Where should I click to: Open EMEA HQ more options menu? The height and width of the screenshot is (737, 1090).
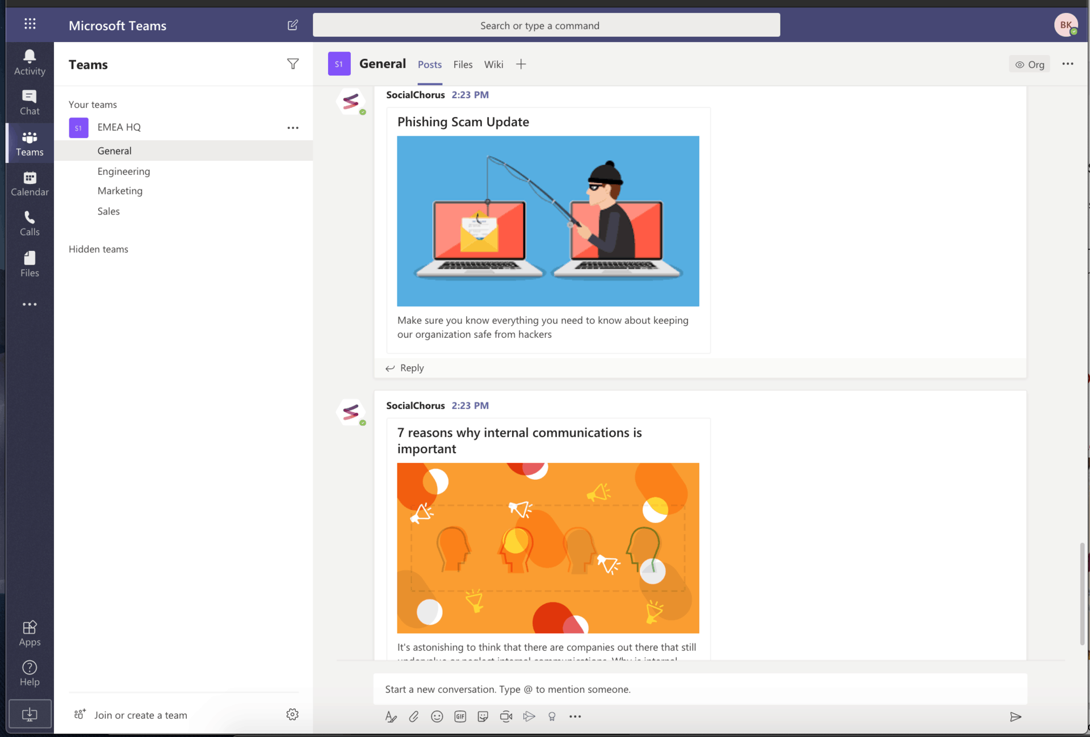coord(292,127)
